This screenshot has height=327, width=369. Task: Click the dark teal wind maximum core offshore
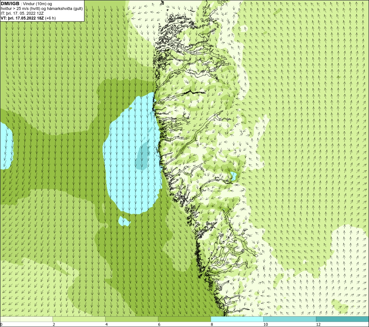click(142, 157)
